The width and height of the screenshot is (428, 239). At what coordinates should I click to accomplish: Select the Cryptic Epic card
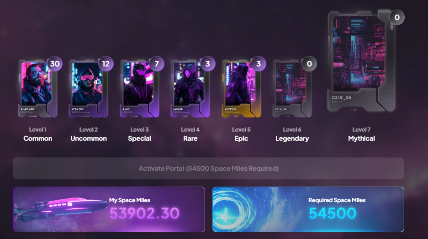coord(241,89)
